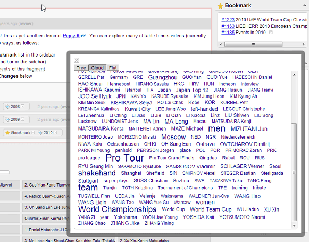Viewport: 309px width, 242px height.
Task: Click the 2008 tag icon
Action: coord(7,107)
